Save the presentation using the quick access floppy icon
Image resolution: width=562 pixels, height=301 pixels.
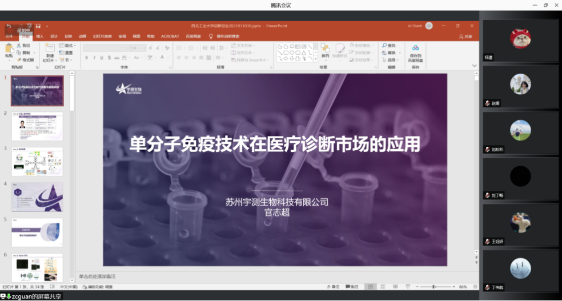[38, 26]
